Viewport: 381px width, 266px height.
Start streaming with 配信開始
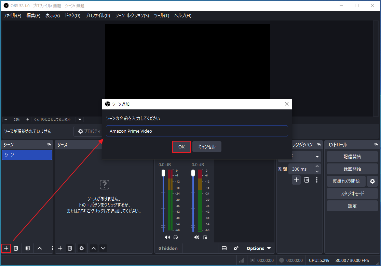click(352, 157)
